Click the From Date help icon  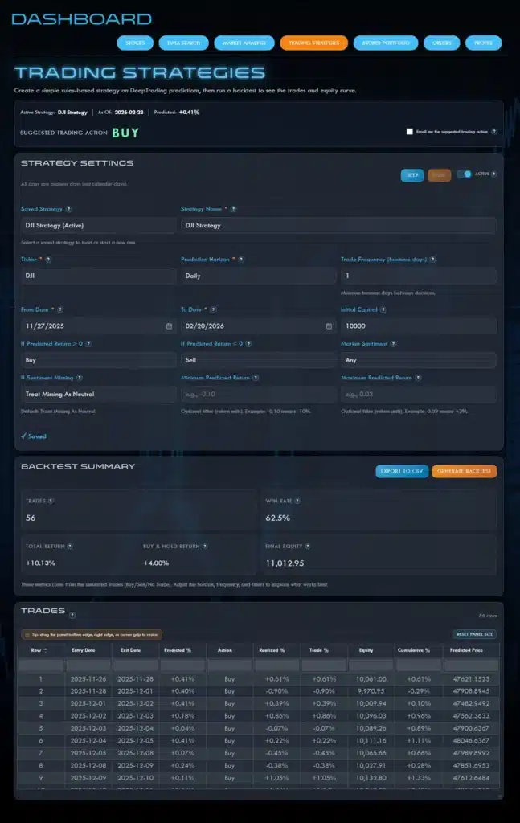[x=60, y=309]
